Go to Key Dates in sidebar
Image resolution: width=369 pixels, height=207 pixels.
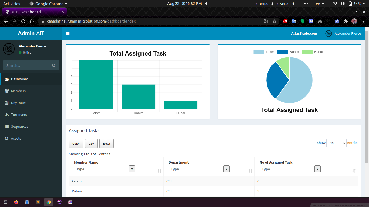point(19,103)
